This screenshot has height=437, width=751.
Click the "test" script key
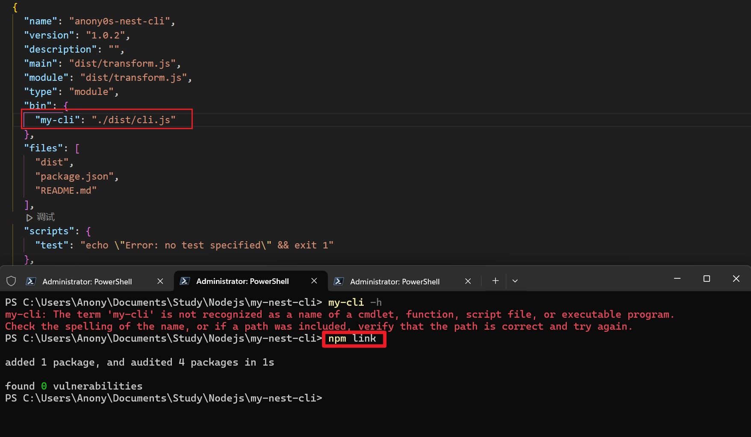[x=52, y=245]
